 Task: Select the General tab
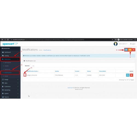(x=27, y=66)
